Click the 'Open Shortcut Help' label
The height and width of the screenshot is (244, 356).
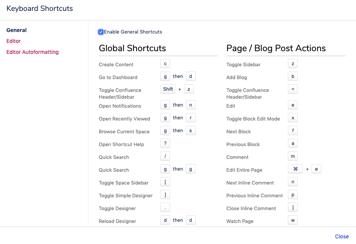[122, 144]
